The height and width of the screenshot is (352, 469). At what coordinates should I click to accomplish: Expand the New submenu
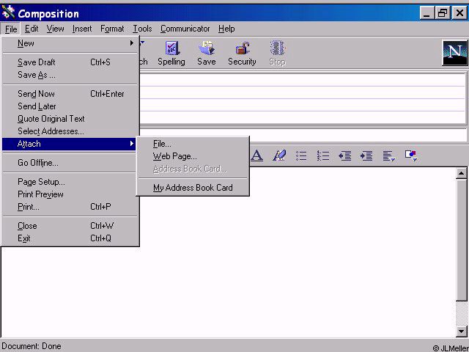[70, 43]
